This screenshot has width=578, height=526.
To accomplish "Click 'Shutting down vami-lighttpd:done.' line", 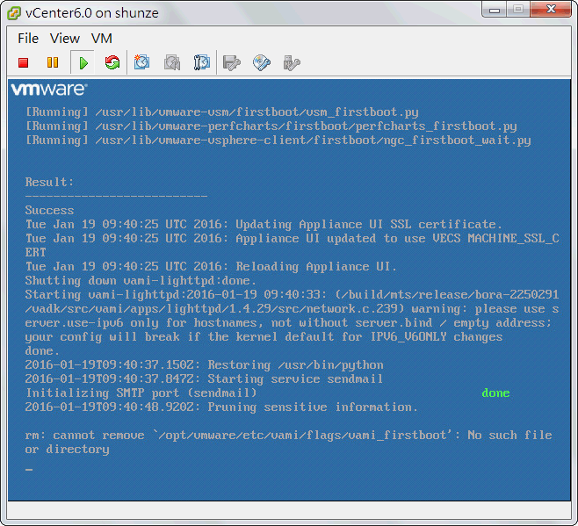I will point(141,280).
